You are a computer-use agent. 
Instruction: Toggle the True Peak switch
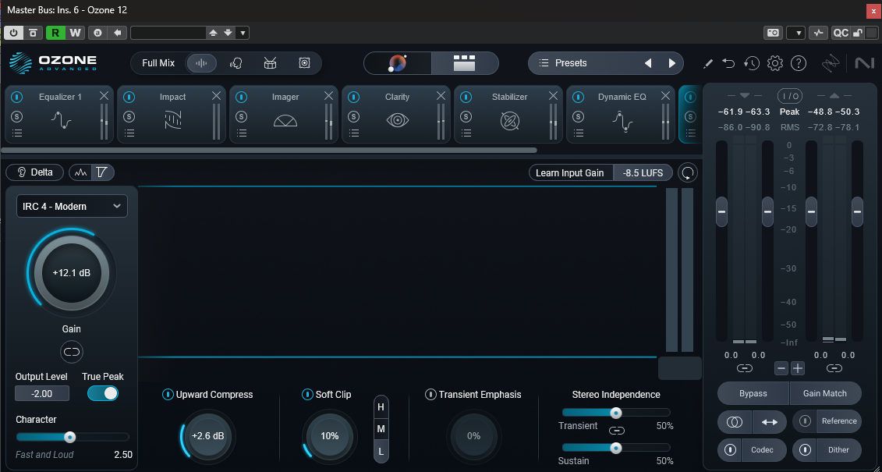pyautogui.click(x=103, y=393)
